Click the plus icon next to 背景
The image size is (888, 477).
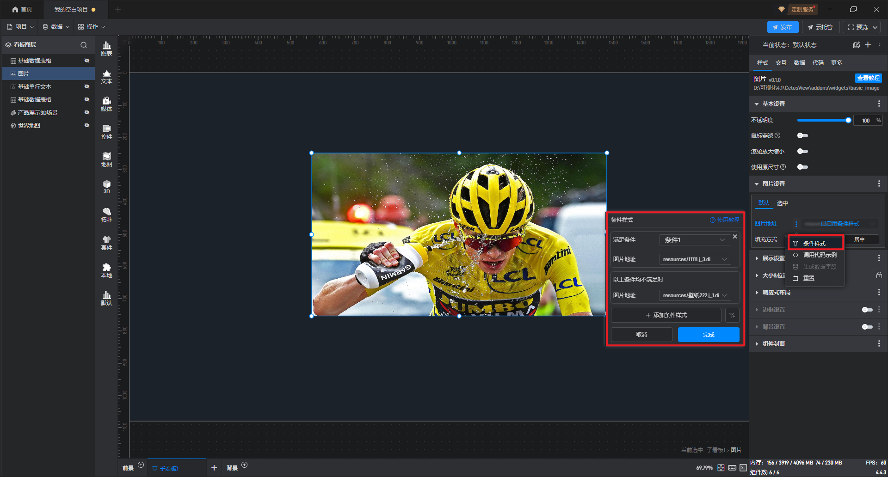[245, 465]
